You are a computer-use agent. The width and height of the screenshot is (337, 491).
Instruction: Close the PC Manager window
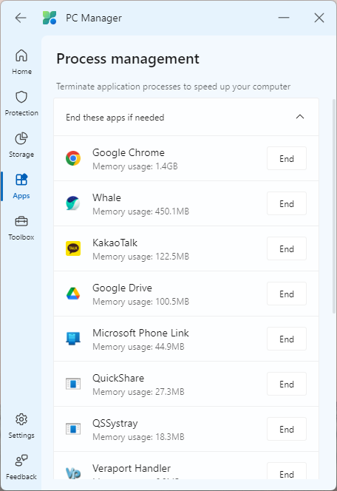pos(319,18)
